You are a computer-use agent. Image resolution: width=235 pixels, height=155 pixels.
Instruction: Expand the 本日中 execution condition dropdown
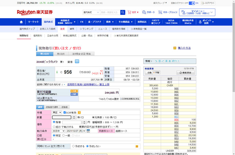point(58,131)
